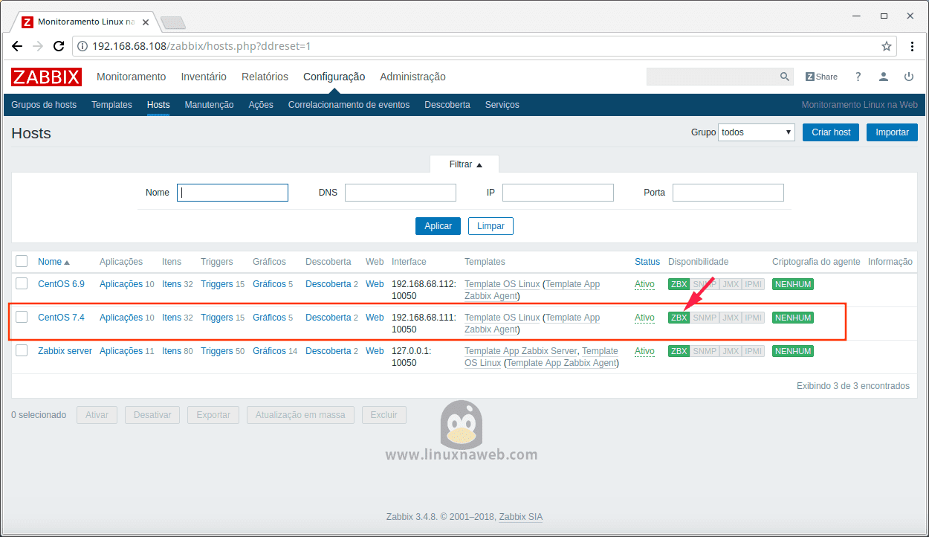Click the browser address bar
929x537 pixels.
pos(483,46)
